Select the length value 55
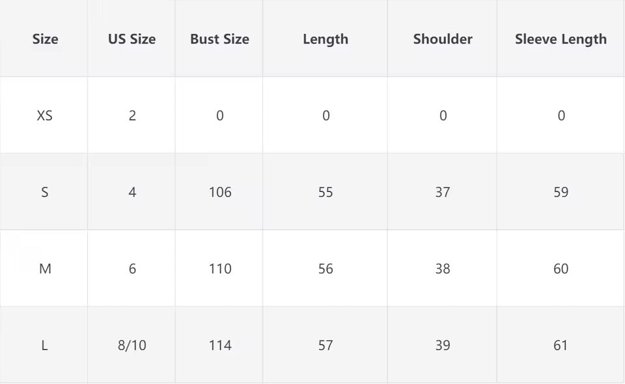 pos(326,192)
